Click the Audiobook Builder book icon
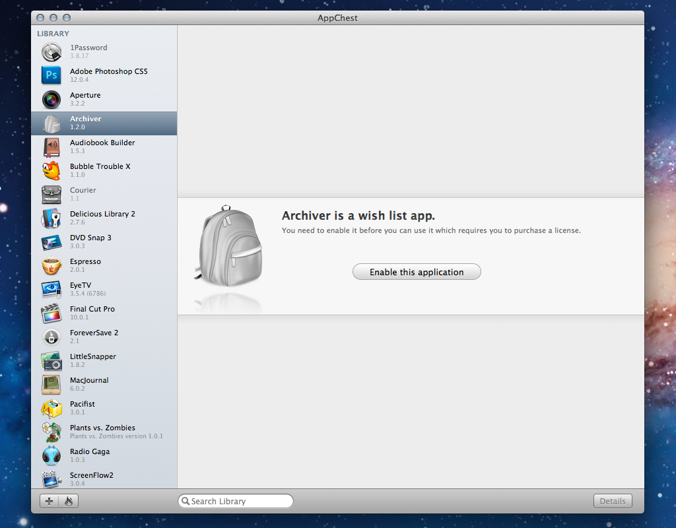This screenshot has height=528, width=676. 51,147
